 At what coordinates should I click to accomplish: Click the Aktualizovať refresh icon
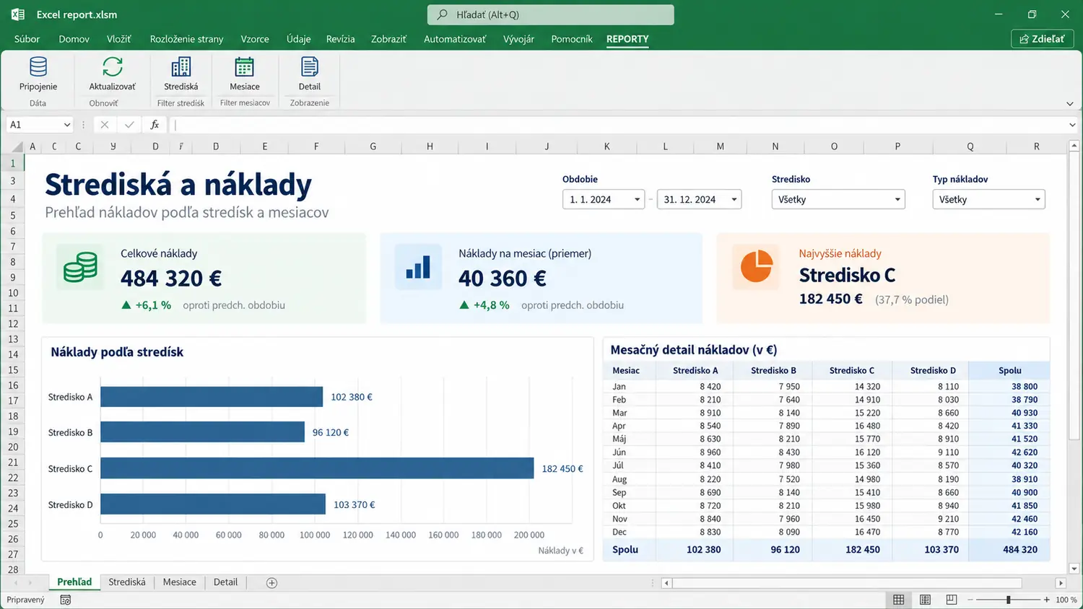(112, 67)
